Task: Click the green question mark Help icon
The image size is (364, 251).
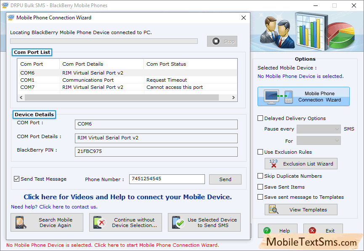Action: point(267,230)
